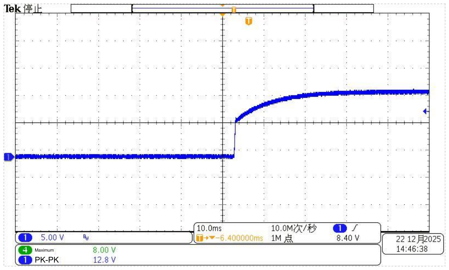This screenshot has height=270, width=449.
Task: Click the 8.00 V maximum measurement value
Action: pyautogui.click(x=104, y=250)
